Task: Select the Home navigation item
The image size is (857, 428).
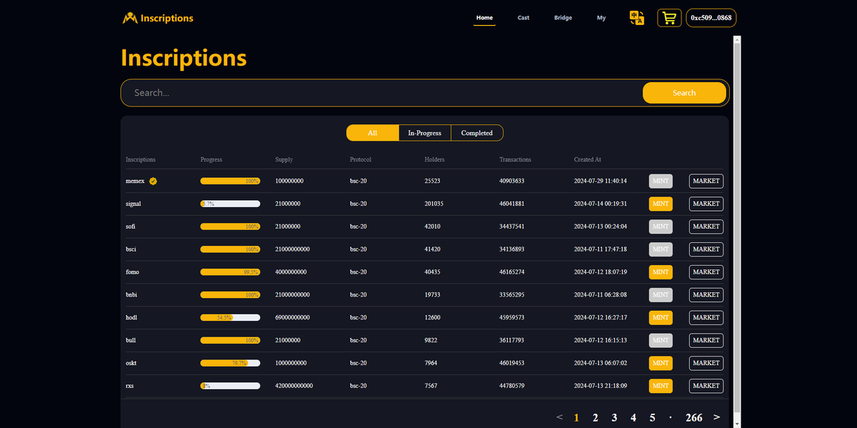Action: pos(484,18)
